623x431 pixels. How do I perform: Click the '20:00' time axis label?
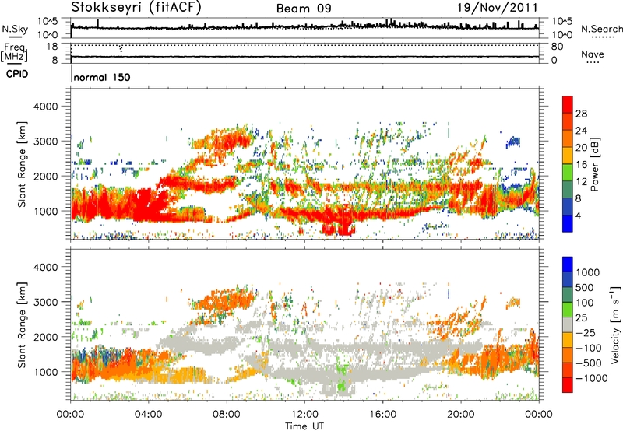tap(461, 415)
